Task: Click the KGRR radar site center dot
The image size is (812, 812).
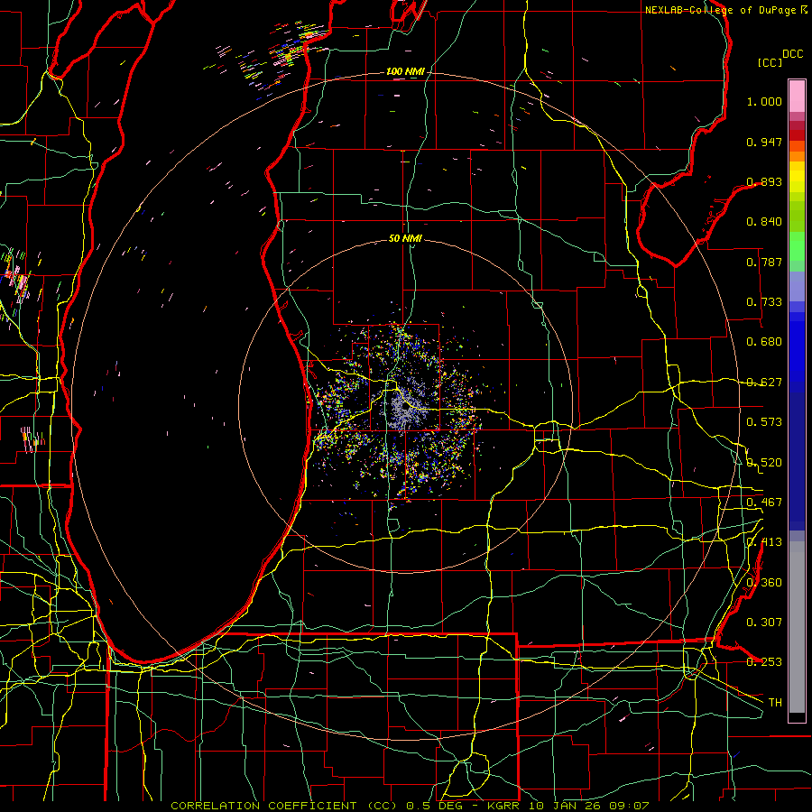Action: (x=406, y=407)
